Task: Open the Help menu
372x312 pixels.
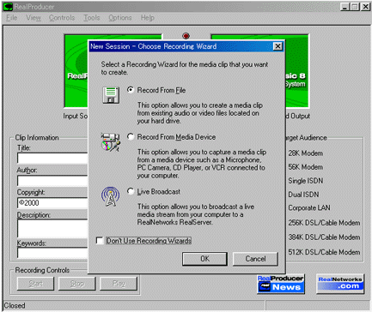Action: pos(147,18)
